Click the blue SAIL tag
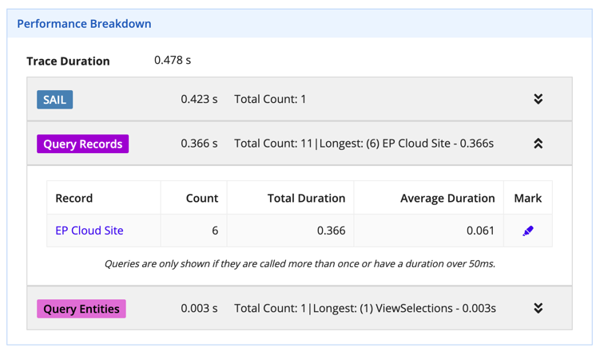Viewport: 600px width, 351px height. [x=54, y=100]
